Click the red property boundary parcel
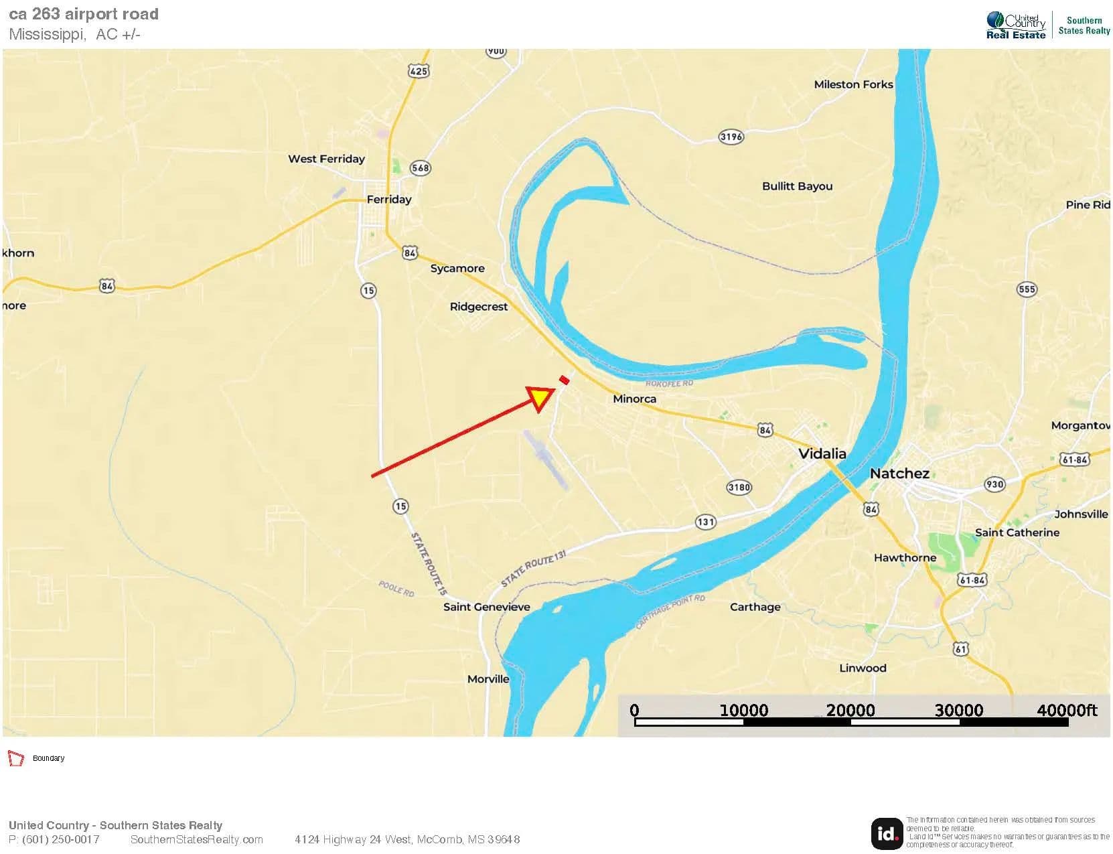Screen dimensions: 1113x854 pyautogui.click(x=565, y=380)
